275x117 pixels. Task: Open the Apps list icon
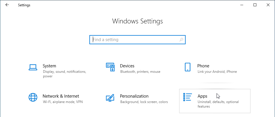pyautogui.click(x=187, y=97)
